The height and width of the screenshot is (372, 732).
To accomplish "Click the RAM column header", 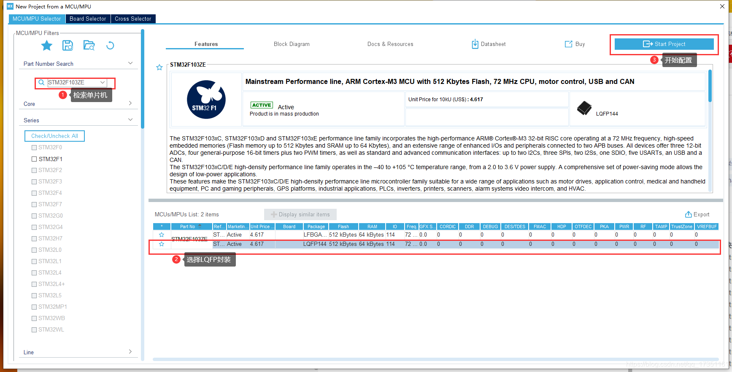I will 372,226.
